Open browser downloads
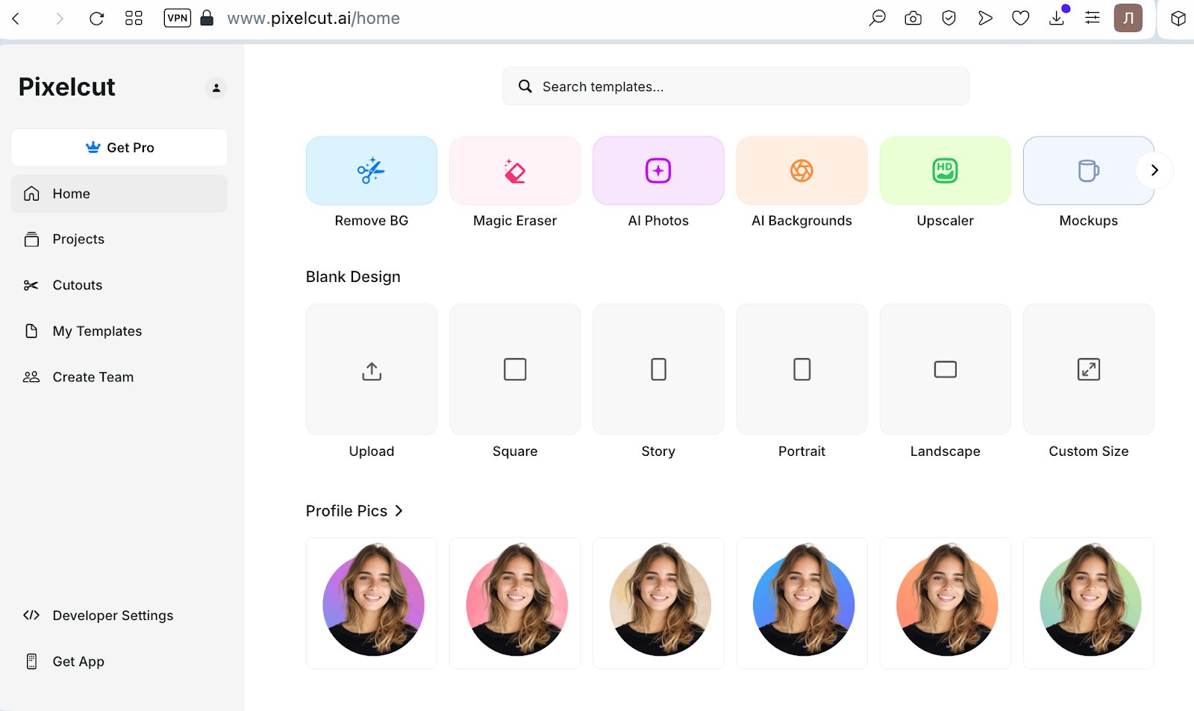Screen dimensions: 1194x711 [1057, 18]
